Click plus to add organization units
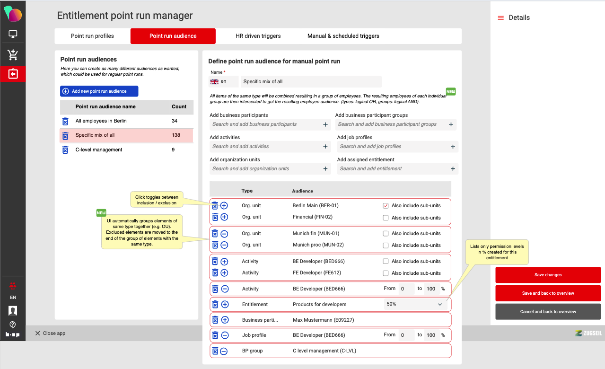605x369 pixels. 325,169
